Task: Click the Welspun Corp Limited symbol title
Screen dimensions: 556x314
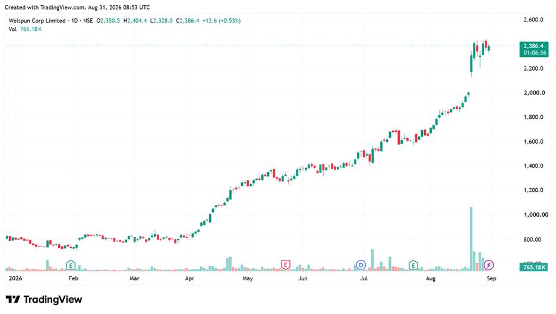Action: pos(37,21)
